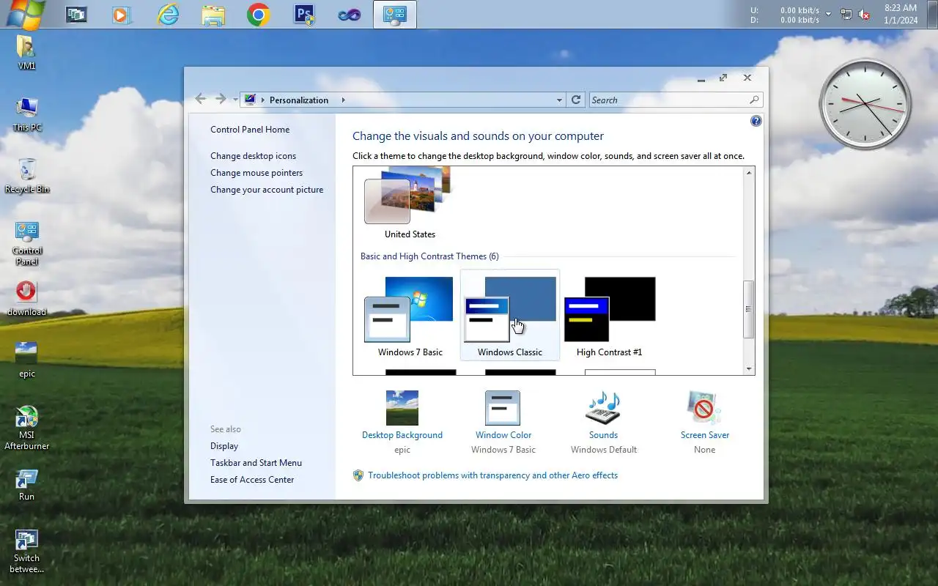This screenshot has height=586, width=938.
Task: Click the shield icon beside Troubleshoot link
Action: point(358,475)
